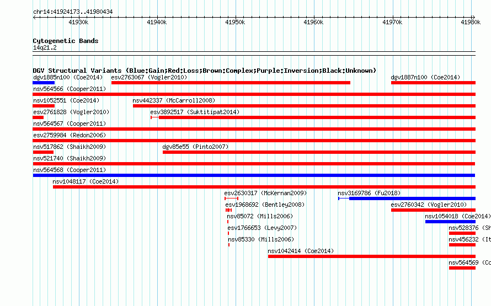Click esv2760342 (Vogler2010) label
Screen dimensions: 491x306
click(x=429, y=205)
